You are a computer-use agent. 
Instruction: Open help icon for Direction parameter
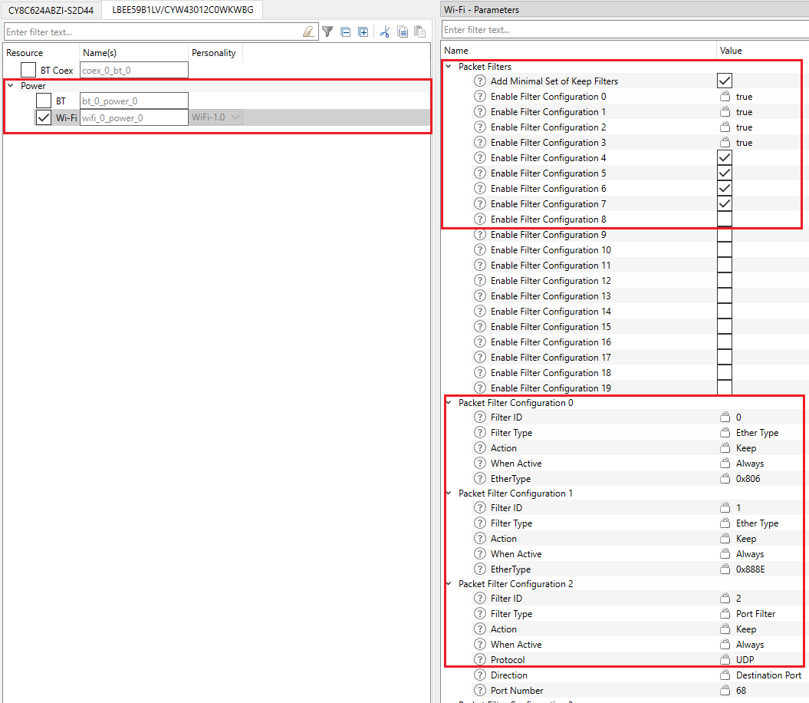[480, 675]
